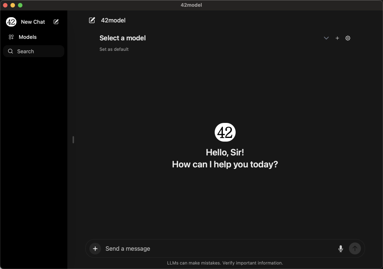The image size is (383, 269).
Task: Click the "Set as default" link
Action: point(114,49)
